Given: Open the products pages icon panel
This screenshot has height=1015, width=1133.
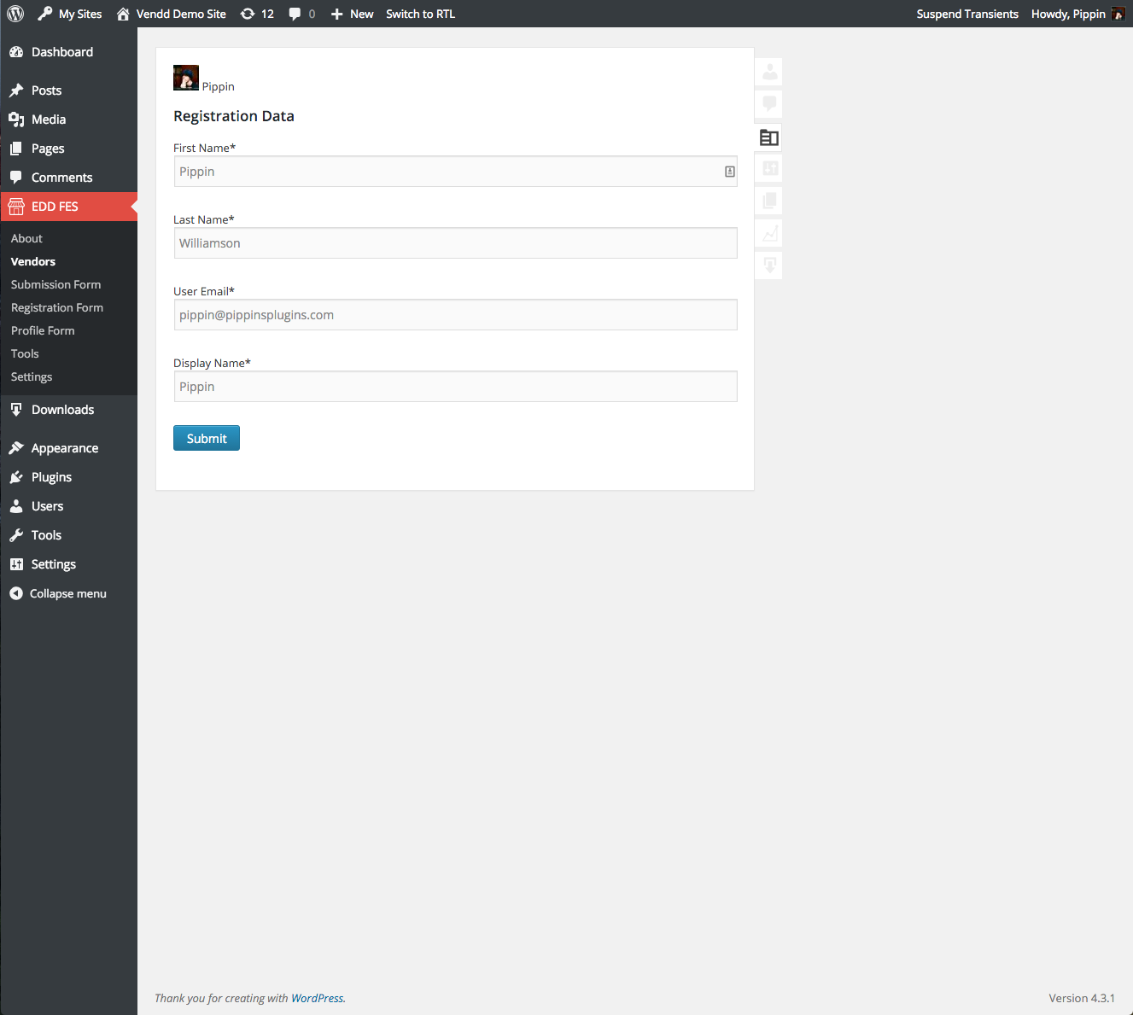Looking at the screenshot, I should pyautogui.click(x=768, y=201).
